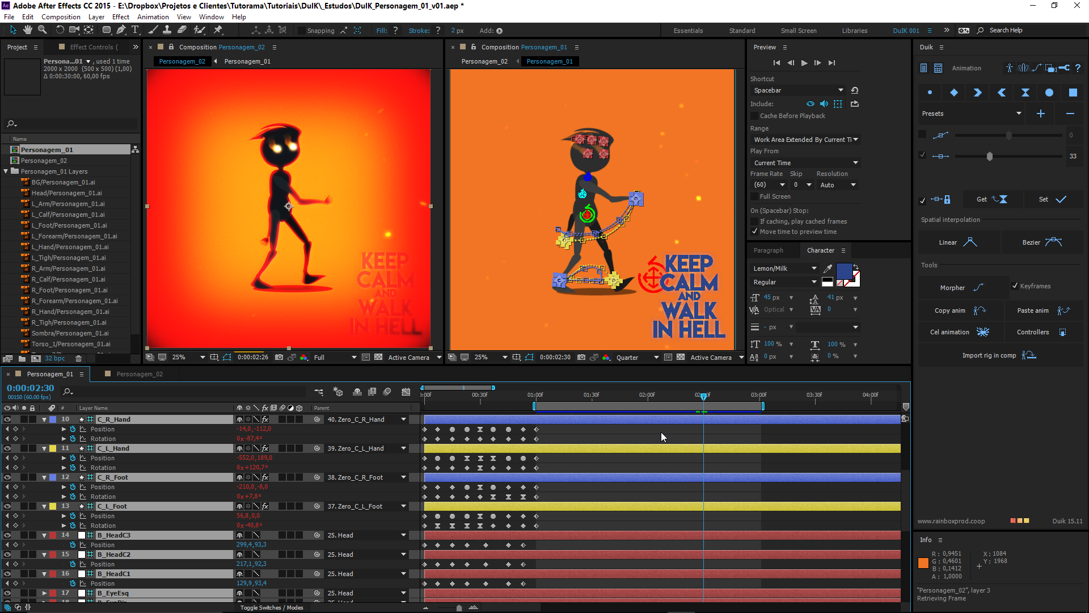Click the Duik help question icon
The width and height of the screenshot is (1089, 613).
tap(1078, 68)
